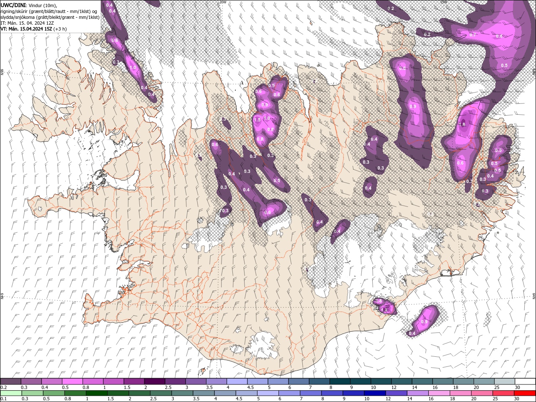Image resolution: width=536 pixels, height=402 pixels.
Task: Select the rain-scale swatch for 3–3.5 mm
Action: (x=182, y=393)
